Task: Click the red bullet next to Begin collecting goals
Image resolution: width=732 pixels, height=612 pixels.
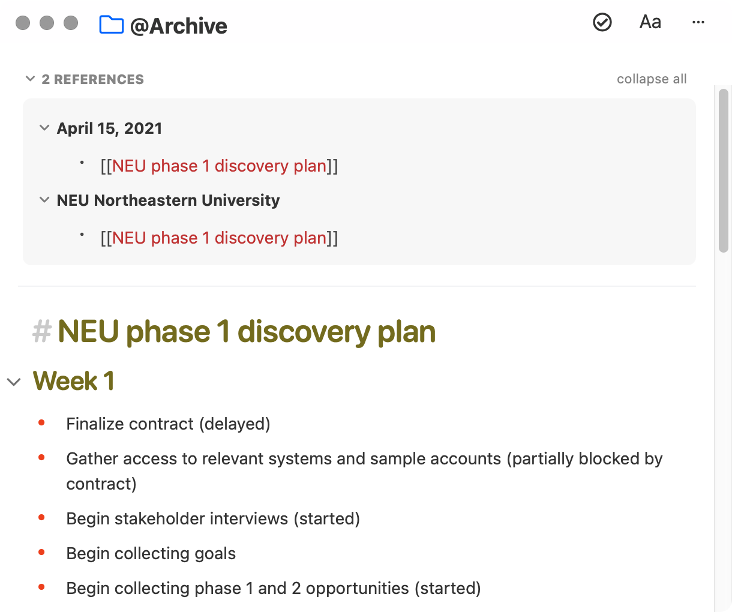Action: click(41, 553)
